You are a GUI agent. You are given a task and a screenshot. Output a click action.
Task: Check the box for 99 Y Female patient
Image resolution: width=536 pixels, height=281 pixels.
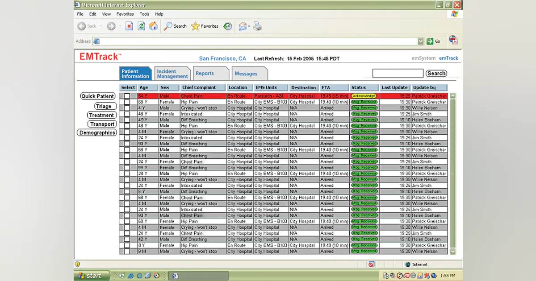(x=127, y=168)
